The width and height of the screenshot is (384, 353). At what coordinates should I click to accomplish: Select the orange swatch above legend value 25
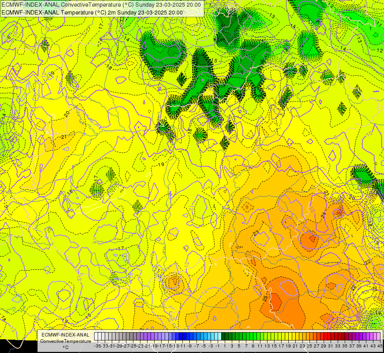click(308, 336)
